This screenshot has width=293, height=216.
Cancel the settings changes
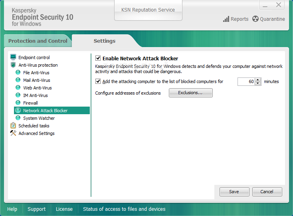[x=267, y=192]
